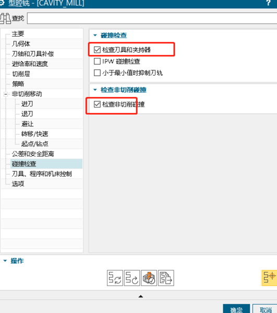Open the 转移/快速 sub-item
Viewport: 277px width, 313px height.
pyautogui.click(x=35, y=134)
